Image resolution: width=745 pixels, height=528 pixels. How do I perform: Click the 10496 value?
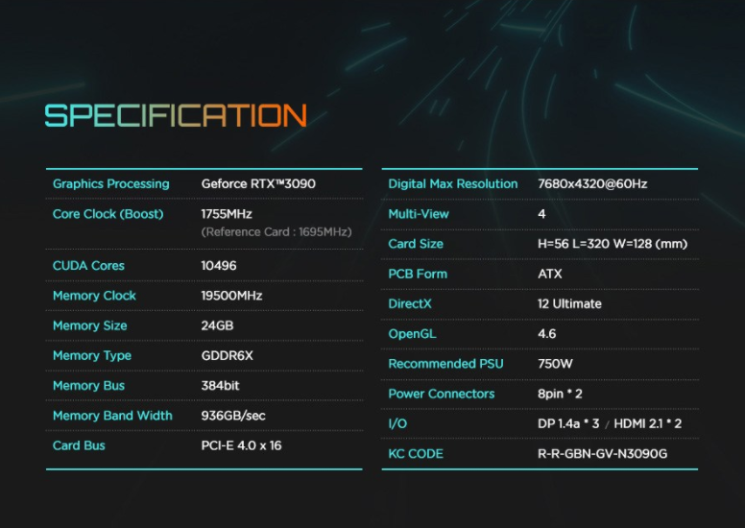[219, 266]
